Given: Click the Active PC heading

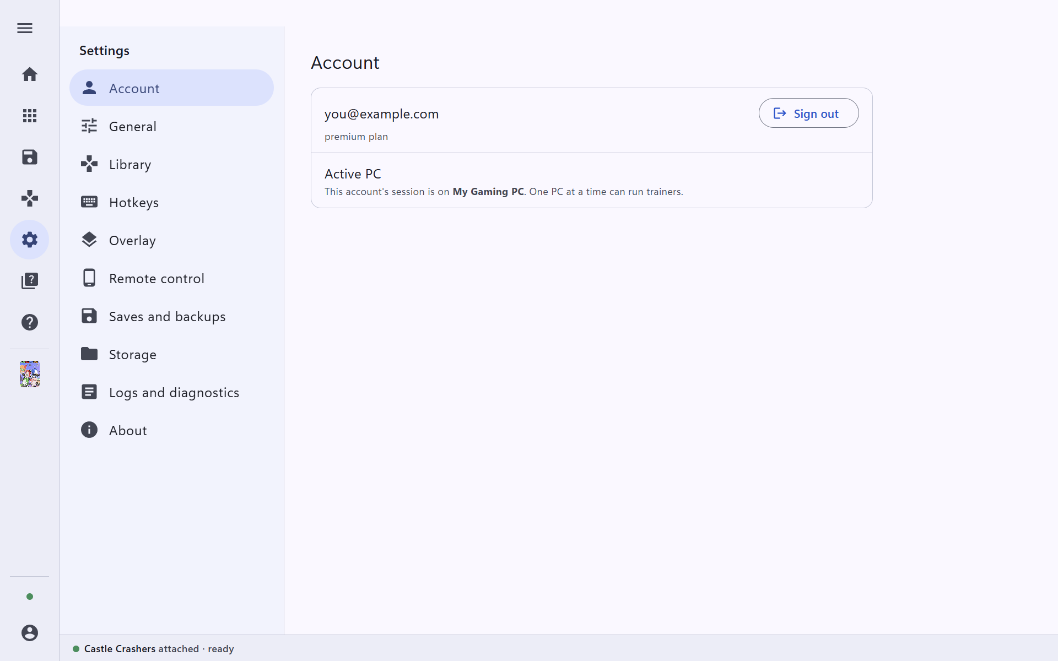Looking at the screenshot, I should [353, 174].
